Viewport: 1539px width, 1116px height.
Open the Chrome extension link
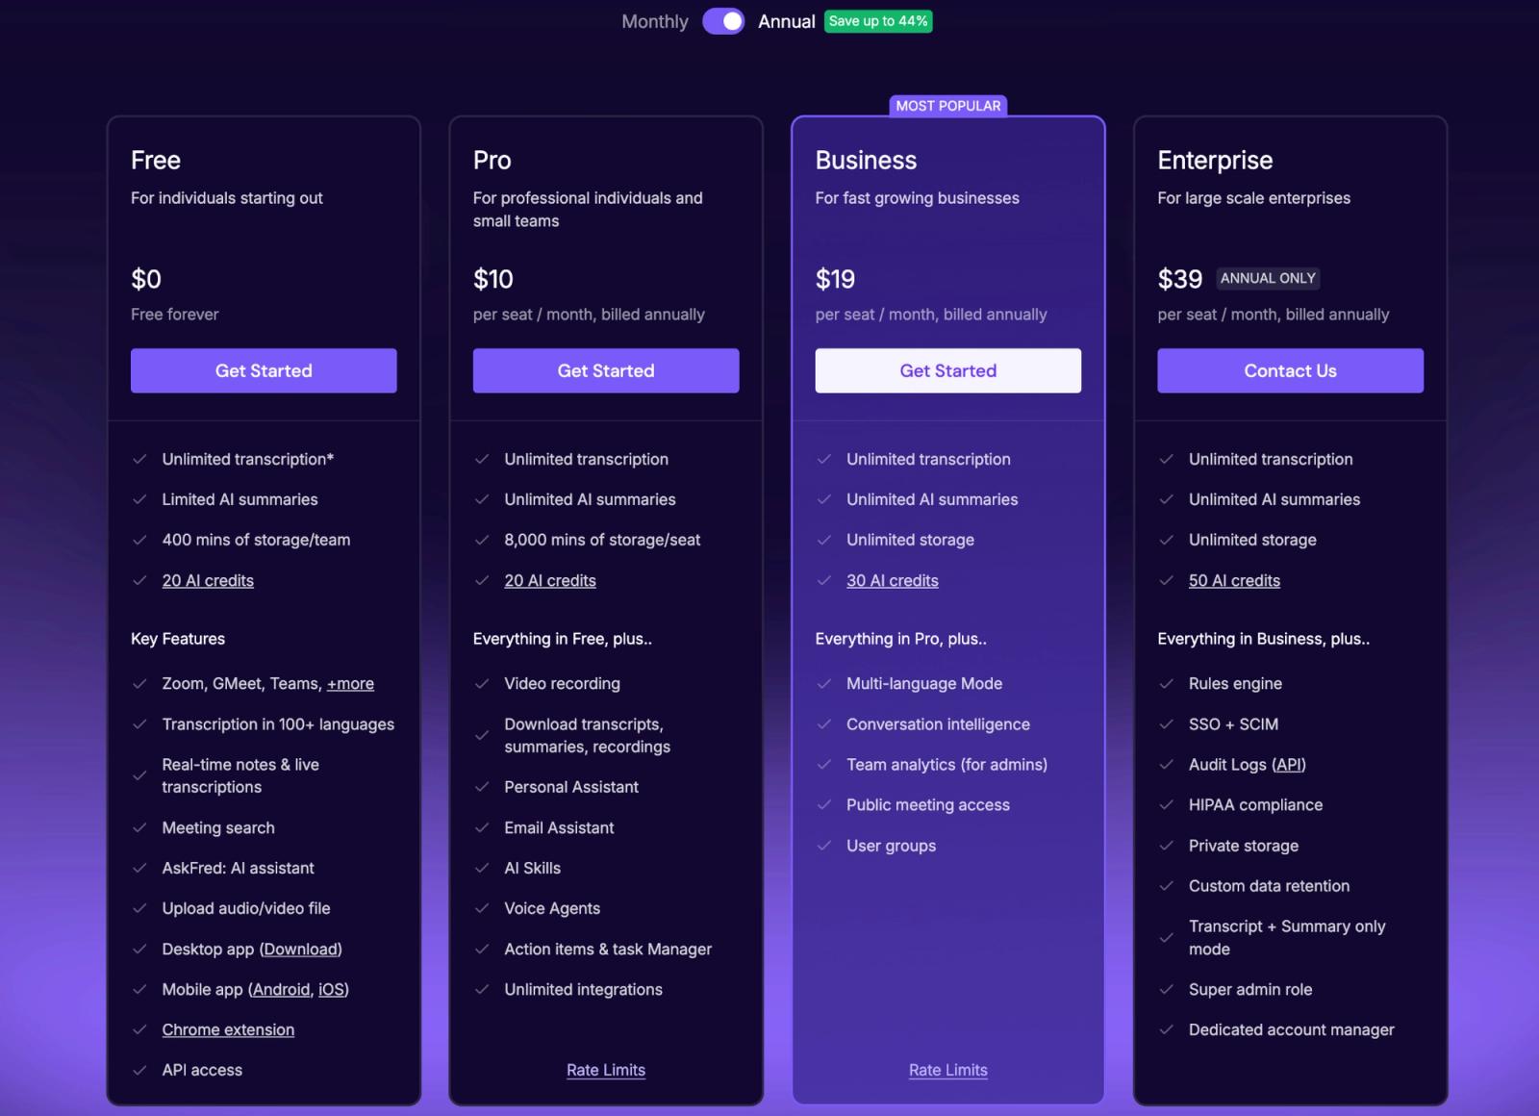coord(228,1029)
